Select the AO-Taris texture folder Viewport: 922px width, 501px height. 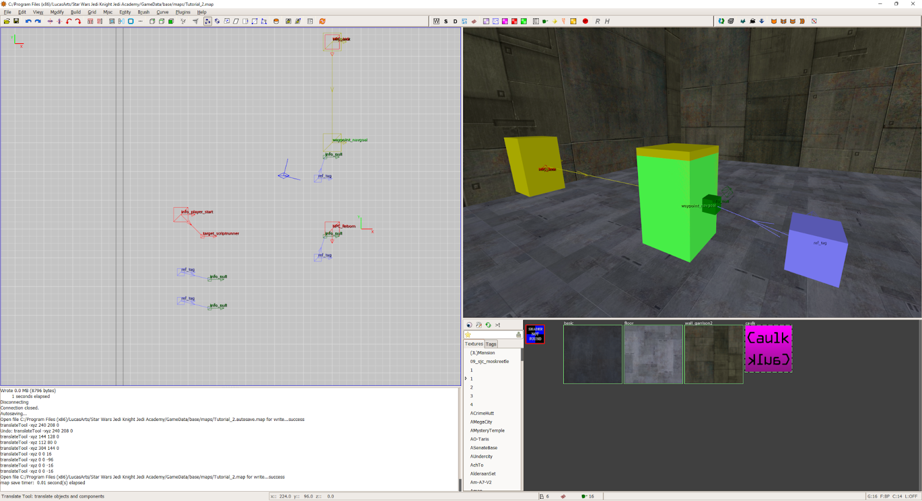pyautogui.click(x=479, y=439)
